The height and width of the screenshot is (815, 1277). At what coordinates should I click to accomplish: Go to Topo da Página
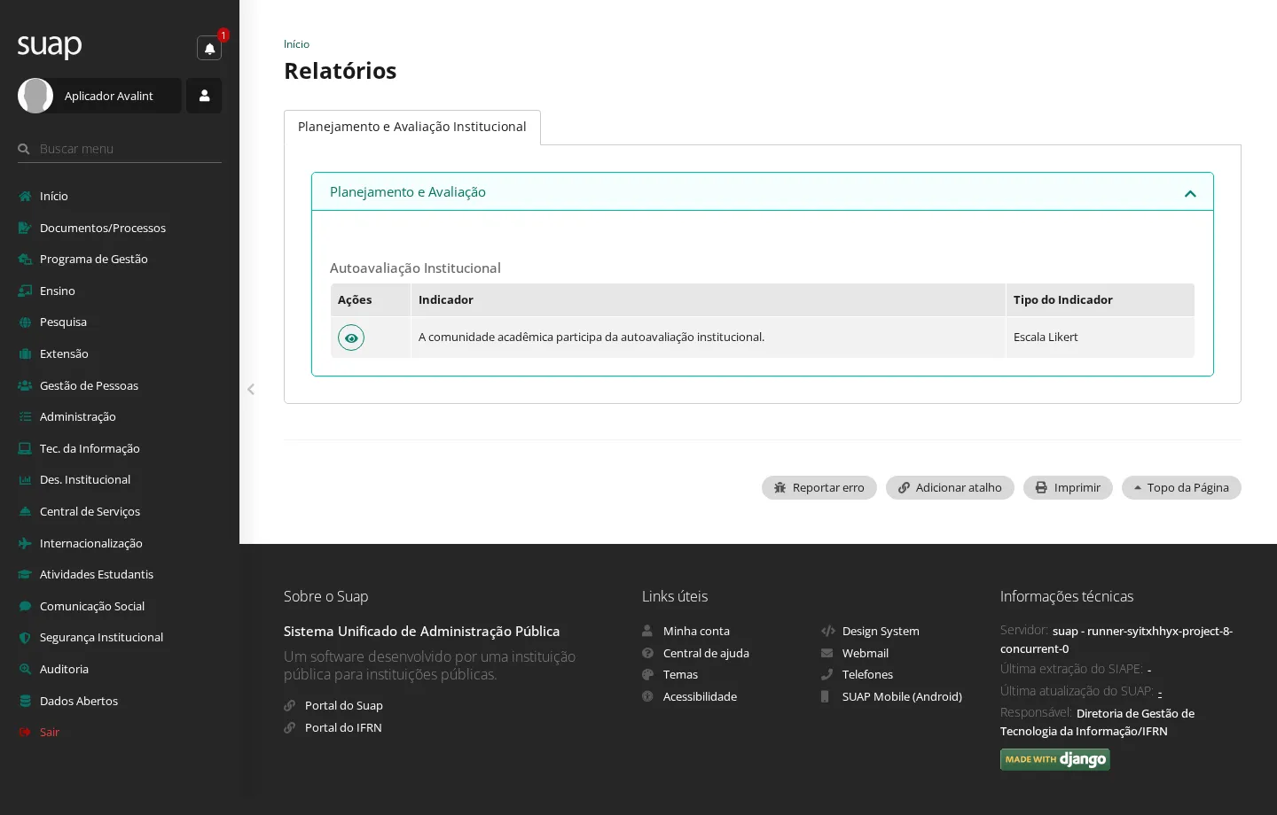click(x=1181, y=487)
